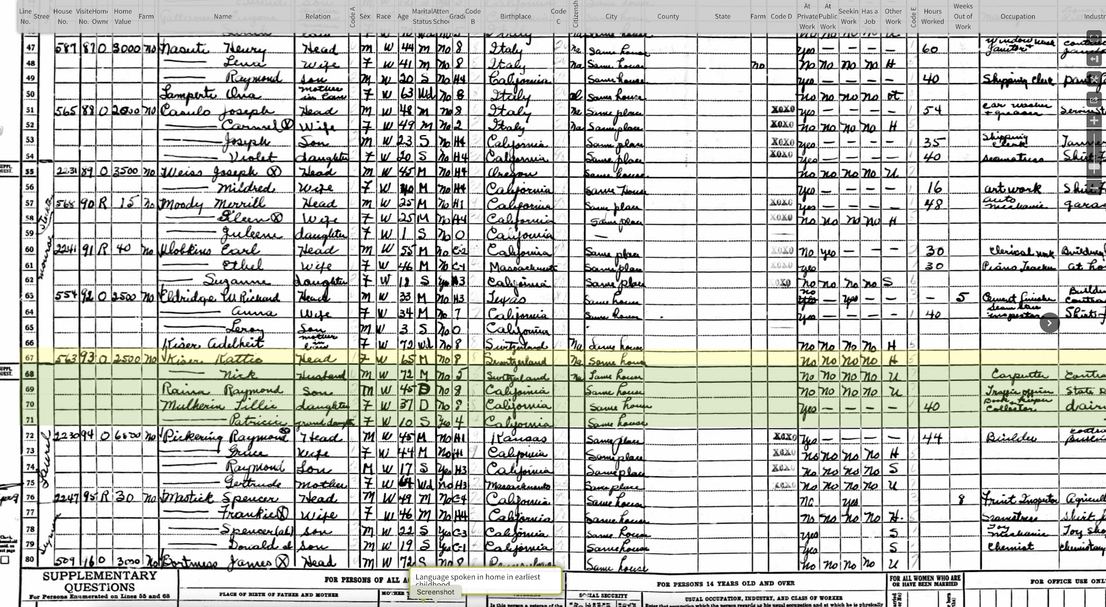Zoom in with the plus button
1106x607 pixels.
1094,120
